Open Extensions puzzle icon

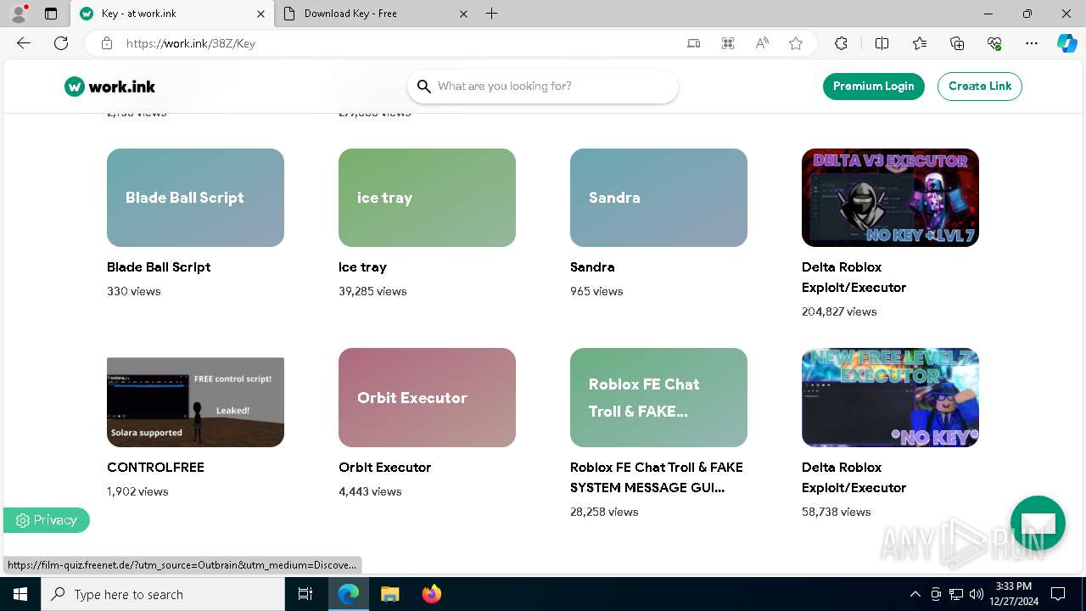(841, 43)
